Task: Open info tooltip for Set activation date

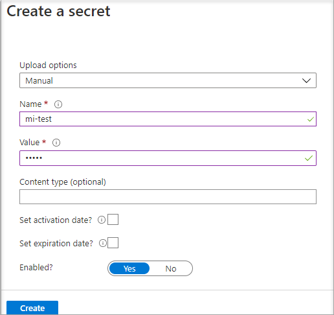Action: (102, 220)
